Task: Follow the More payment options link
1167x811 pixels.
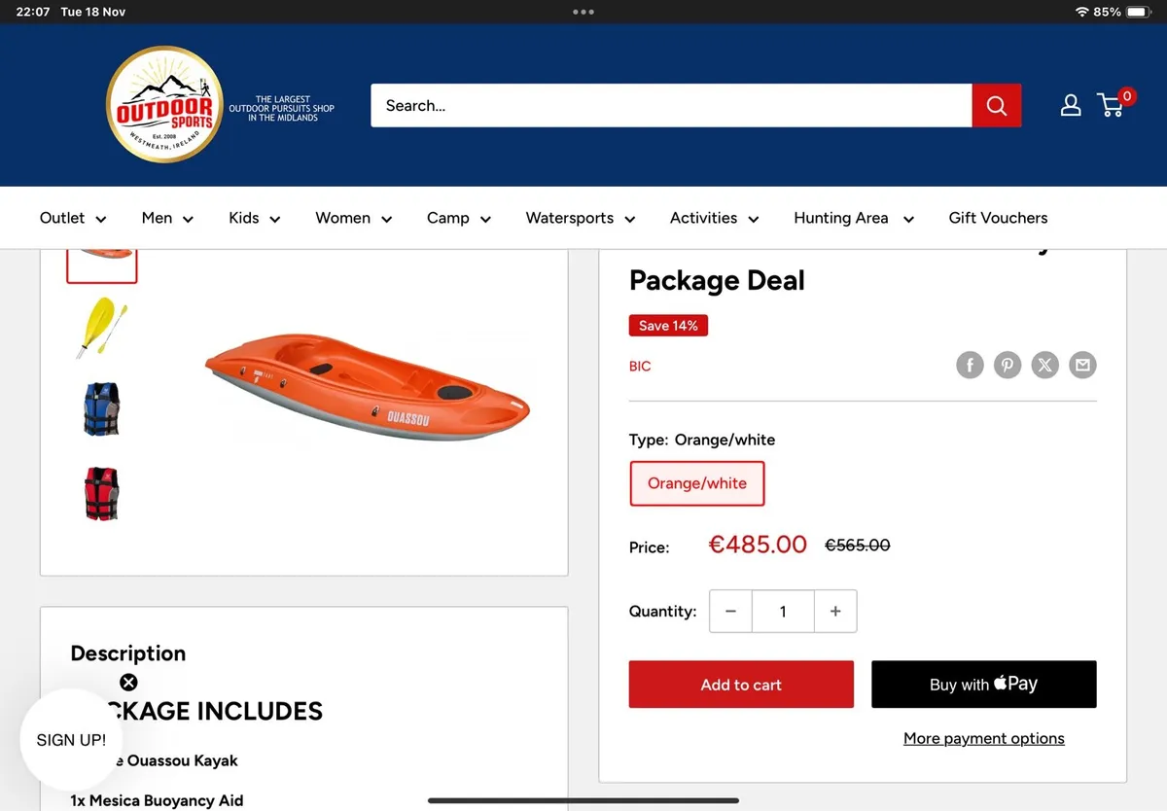Action: [x=983, y=738]
